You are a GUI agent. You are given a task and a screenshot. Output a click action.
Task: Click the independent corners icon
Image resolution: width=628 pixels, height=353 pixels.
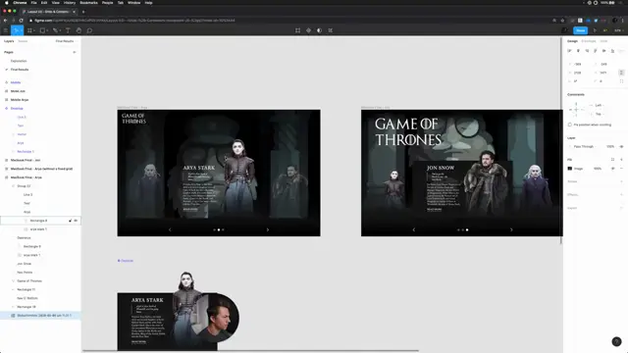click(x=621, y=81)
